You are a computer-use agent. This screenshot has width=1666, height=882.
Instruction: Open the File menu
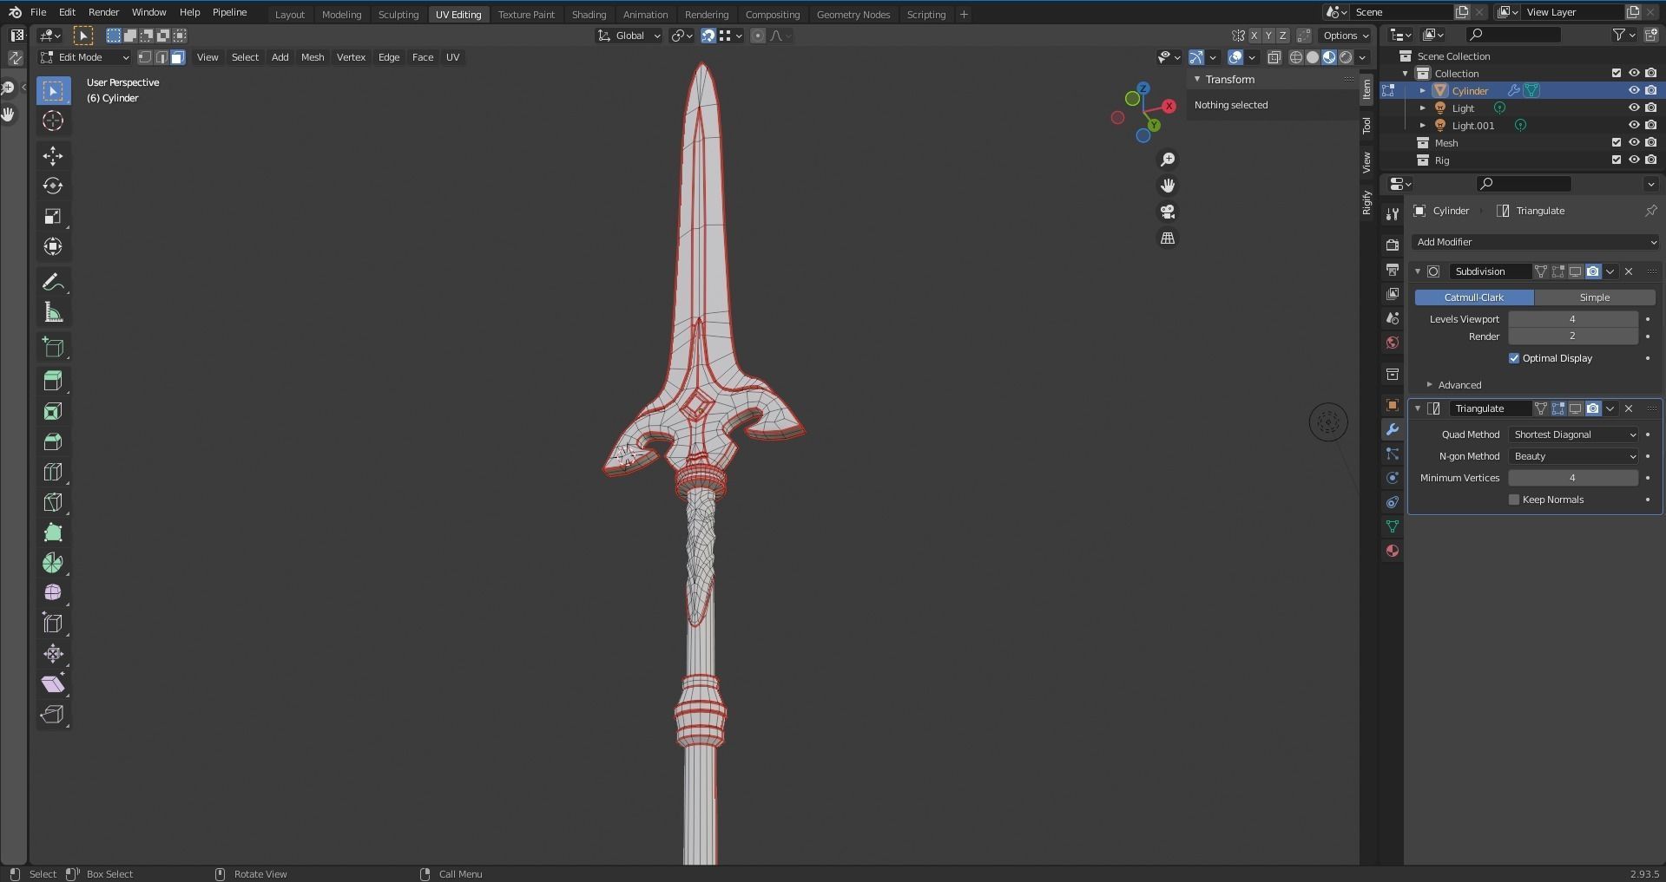(38, 12)
